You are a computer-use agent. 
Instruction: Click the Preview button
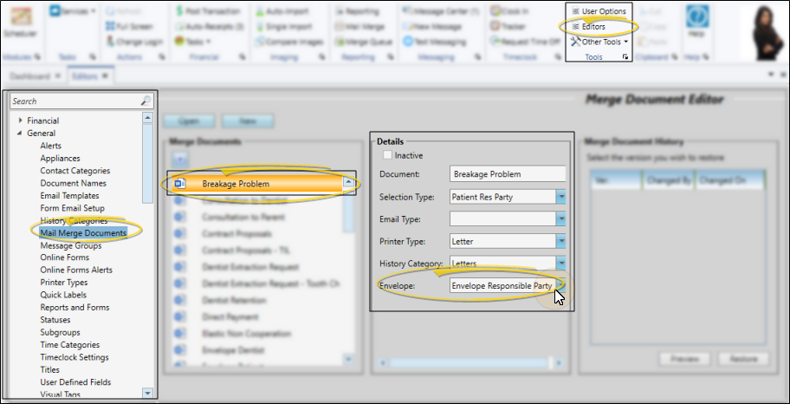684,359
